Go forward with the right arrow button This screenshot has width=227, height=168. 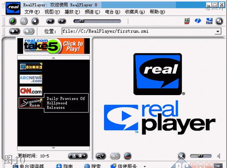tap(29, 31)
